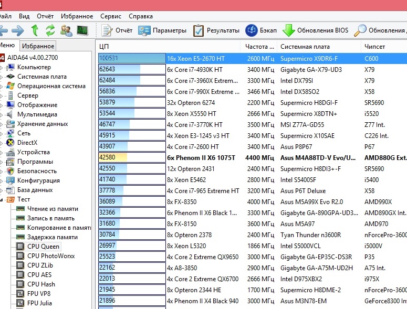Select Устройства tree node
The width and height of the screenshot is (407, 309).
(33, 152)
